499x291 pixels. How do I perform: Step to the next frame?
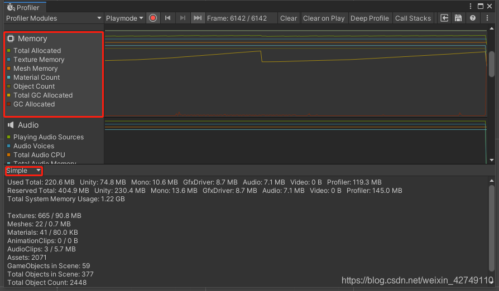pos(183,18)
